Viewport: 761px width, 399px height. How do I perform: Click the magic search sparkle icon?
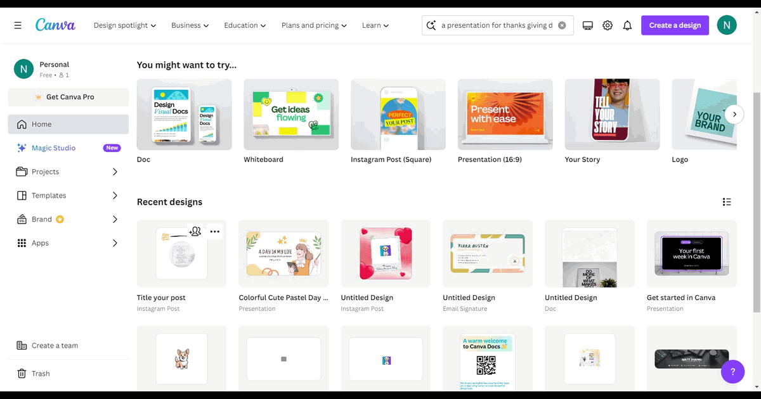[x=432, y=25]
